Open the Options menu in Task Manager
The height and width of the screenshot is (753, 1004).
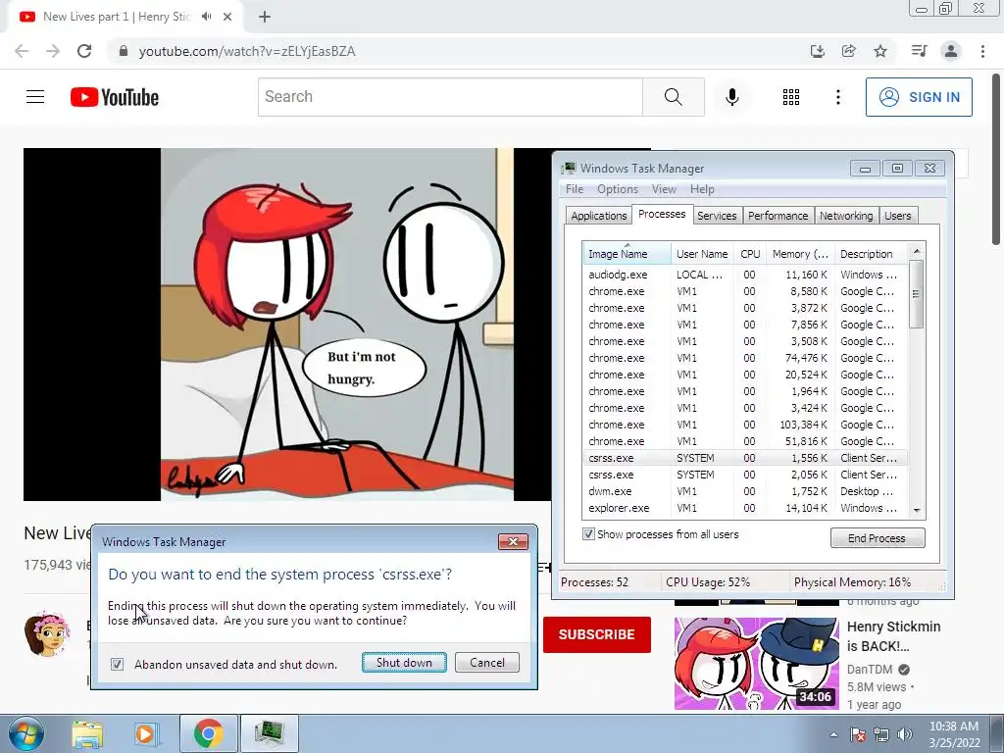click(x=618, y=189)
